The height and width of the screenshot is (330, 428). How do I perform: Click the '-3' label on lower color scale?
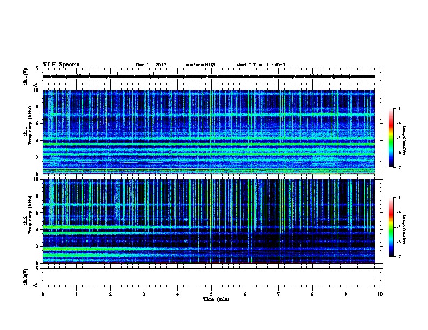click(398, 198)
